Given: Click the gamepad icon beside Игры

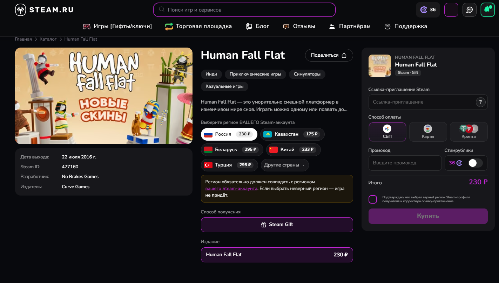Looking at the screenshot, I should 87,26.
